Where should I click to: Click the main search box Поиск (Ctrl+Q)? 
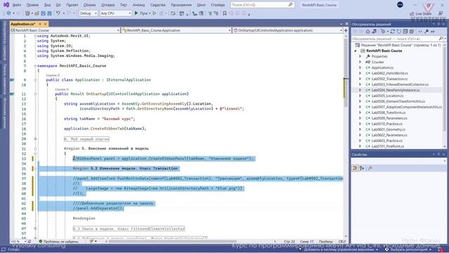pyautogui.click(x=262, y=5)
